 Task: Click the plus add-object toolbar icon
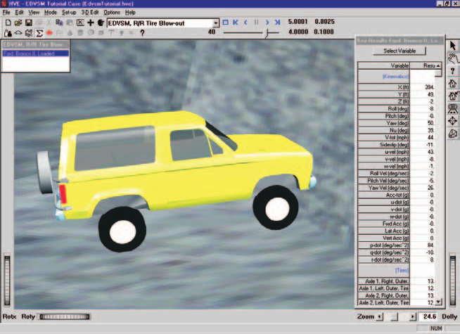click(90, 23)
